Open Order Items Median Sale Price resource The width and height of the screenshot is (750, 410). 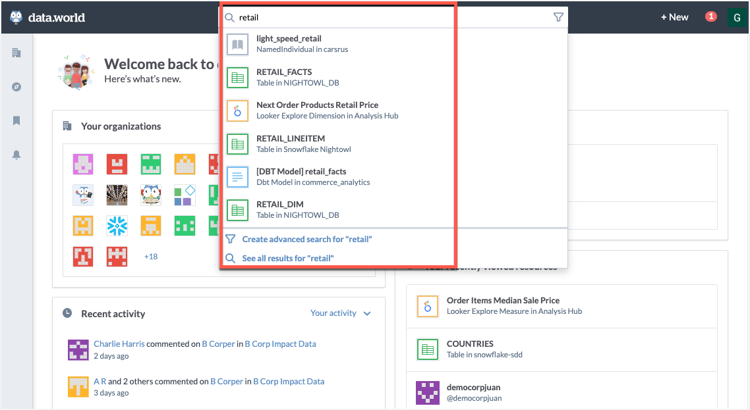(562, 306)
